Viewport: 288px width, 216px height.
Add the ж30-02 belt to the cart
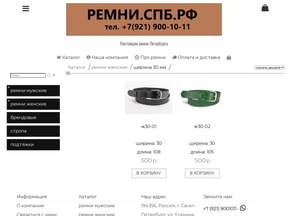tap(202, 173)
